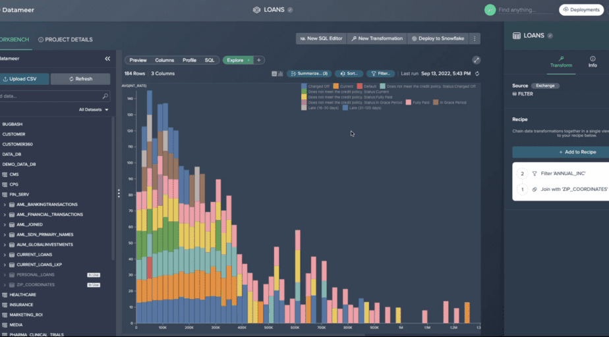The image size is (609, 337).
Task: Expand AUM_GLOBALINVESTMENTS table
Action: tap(5, 245)
